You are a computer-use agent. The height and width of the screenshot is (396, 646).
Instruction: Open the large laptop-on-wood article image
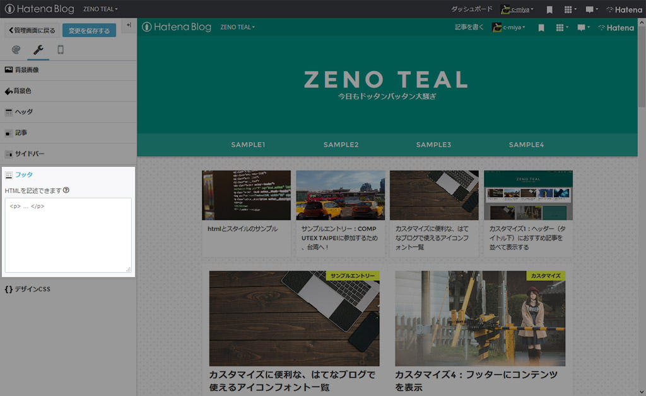click(x=294, y=319)
